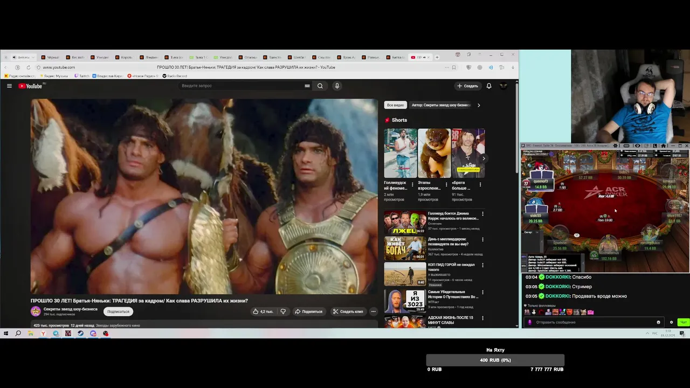
Task: Open the Radio Record bookmark
Action: coord(175,76)
